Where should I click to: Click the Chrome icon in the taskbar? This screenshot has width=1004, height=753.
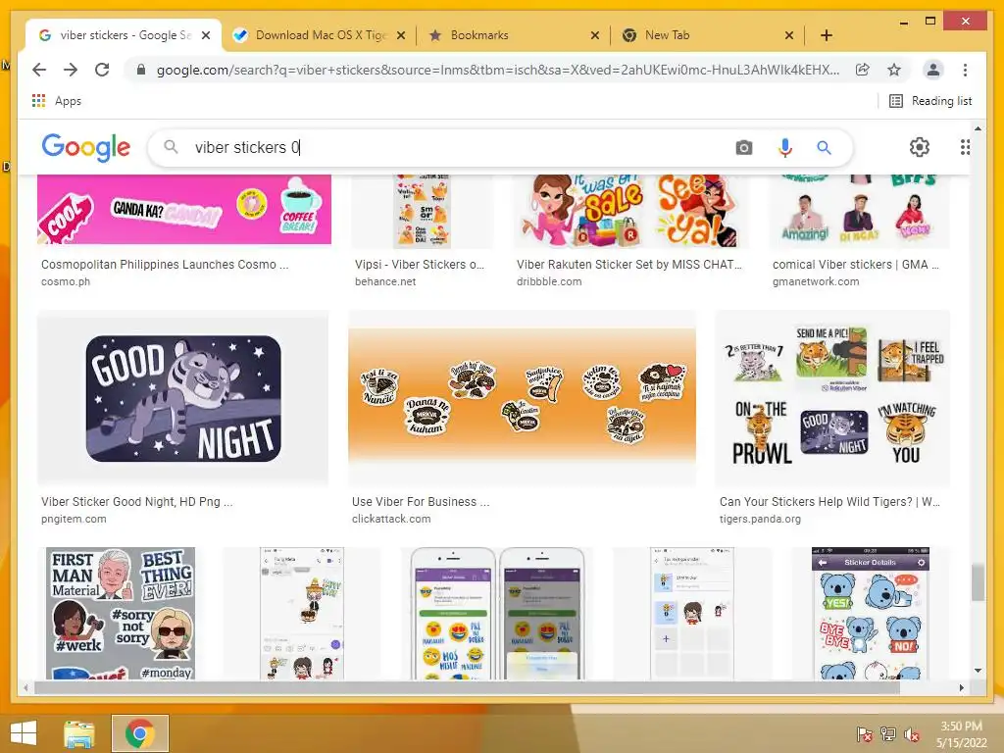pos(140,733)
